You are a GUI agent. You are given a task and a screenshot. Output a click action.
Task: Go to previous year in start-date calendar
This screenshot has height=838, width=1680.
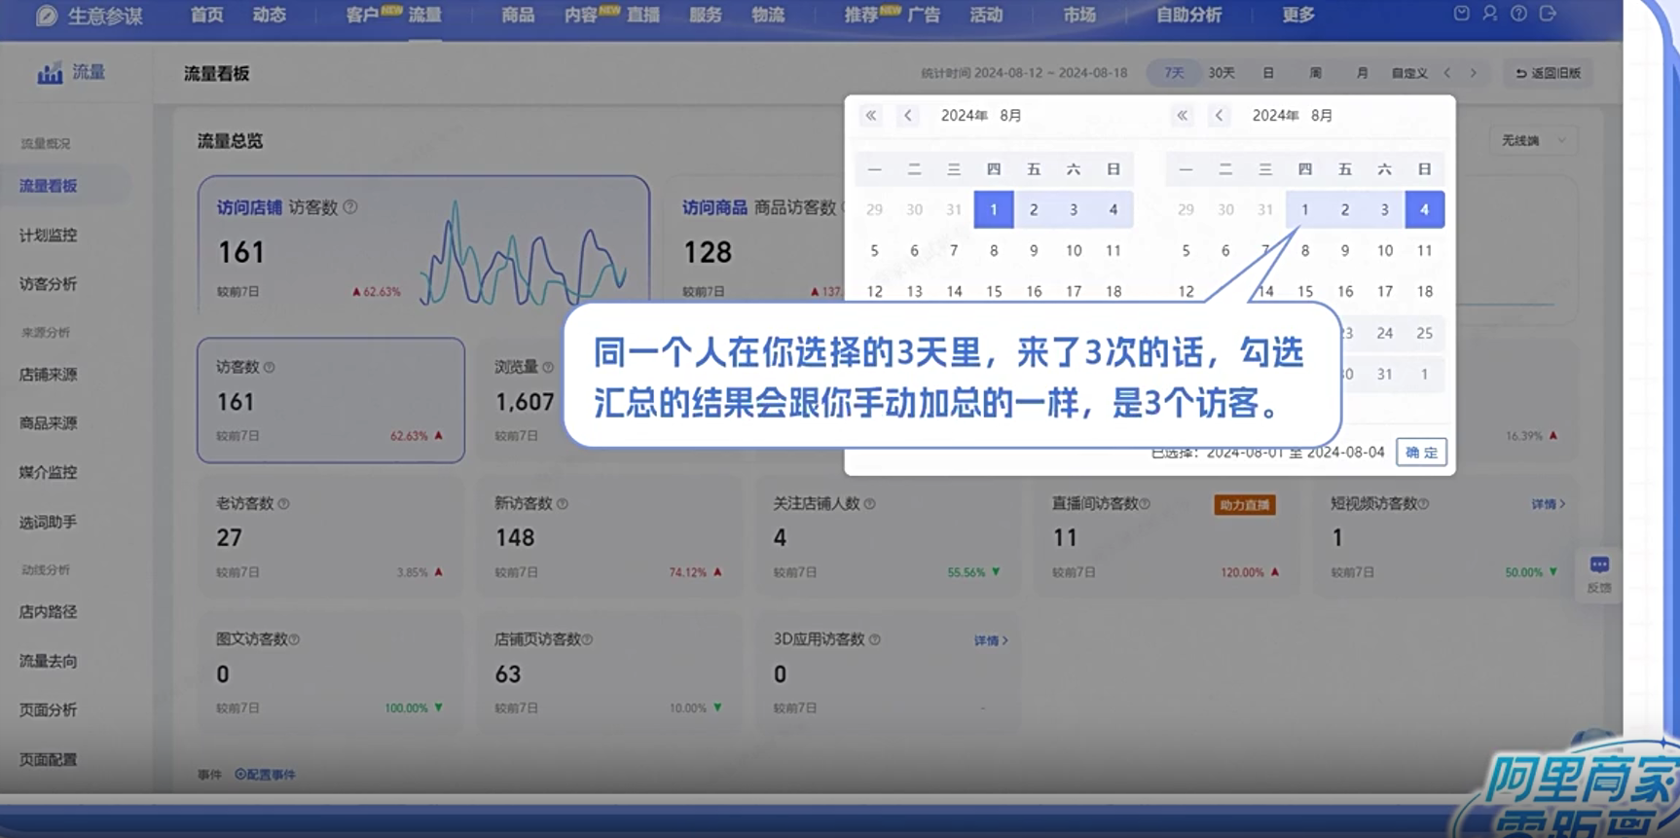[x=871, y=116]
